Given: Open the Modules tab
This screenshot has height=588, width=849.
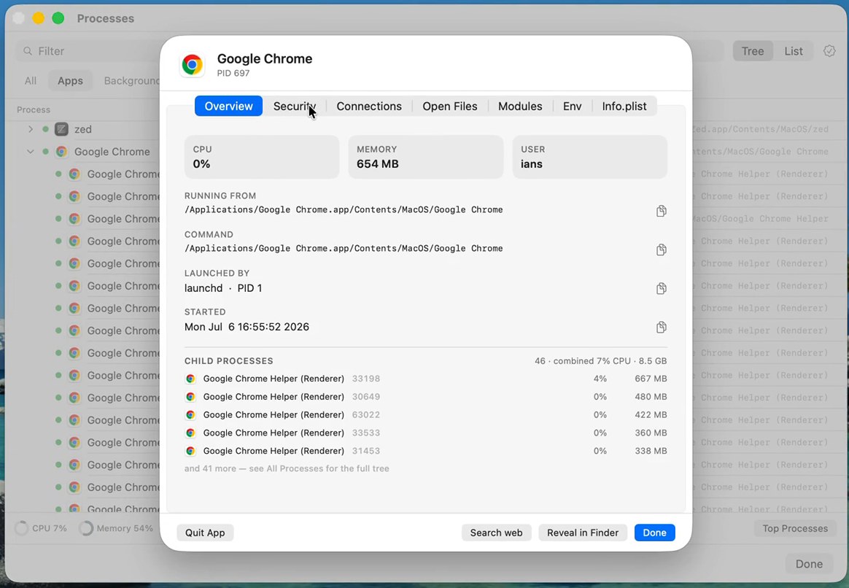Looking at the screenshot, I should point(520,106).
